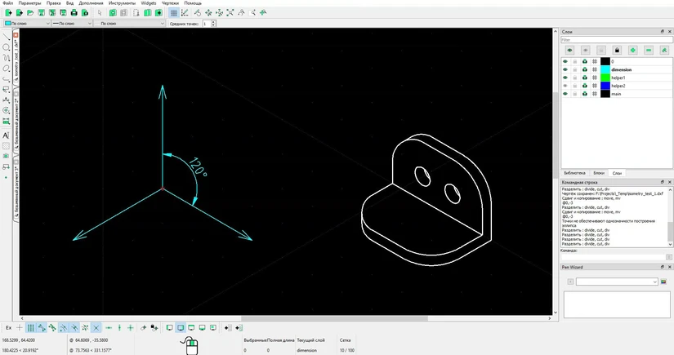Edit layer attributes with pencil button
The width and height of the screenshot is (674, 355).
point(664,51)
